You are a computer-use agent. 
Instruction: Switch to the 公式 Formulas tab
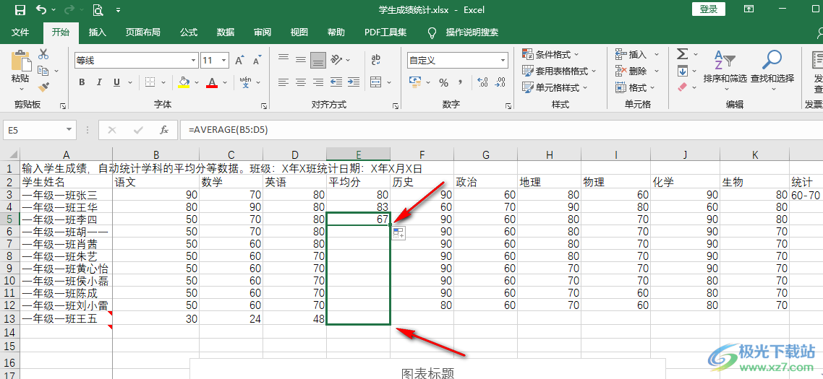189,32
